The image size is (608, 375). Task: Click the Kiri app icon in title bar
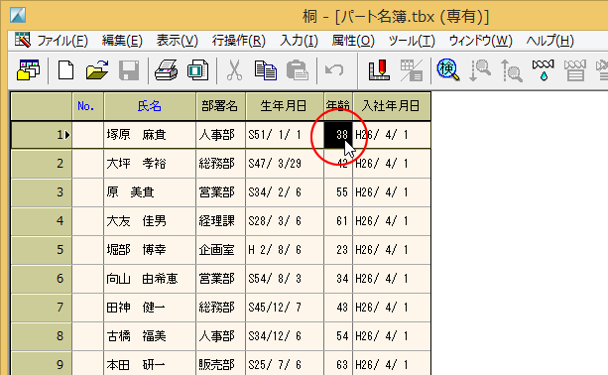coord(18,15)
